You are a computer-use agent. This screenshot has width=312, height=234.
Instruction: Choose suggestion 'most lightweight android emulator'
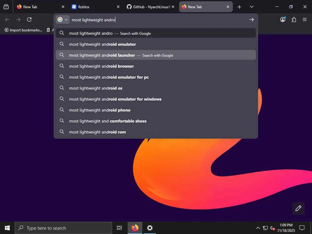[x=156, y=44]
